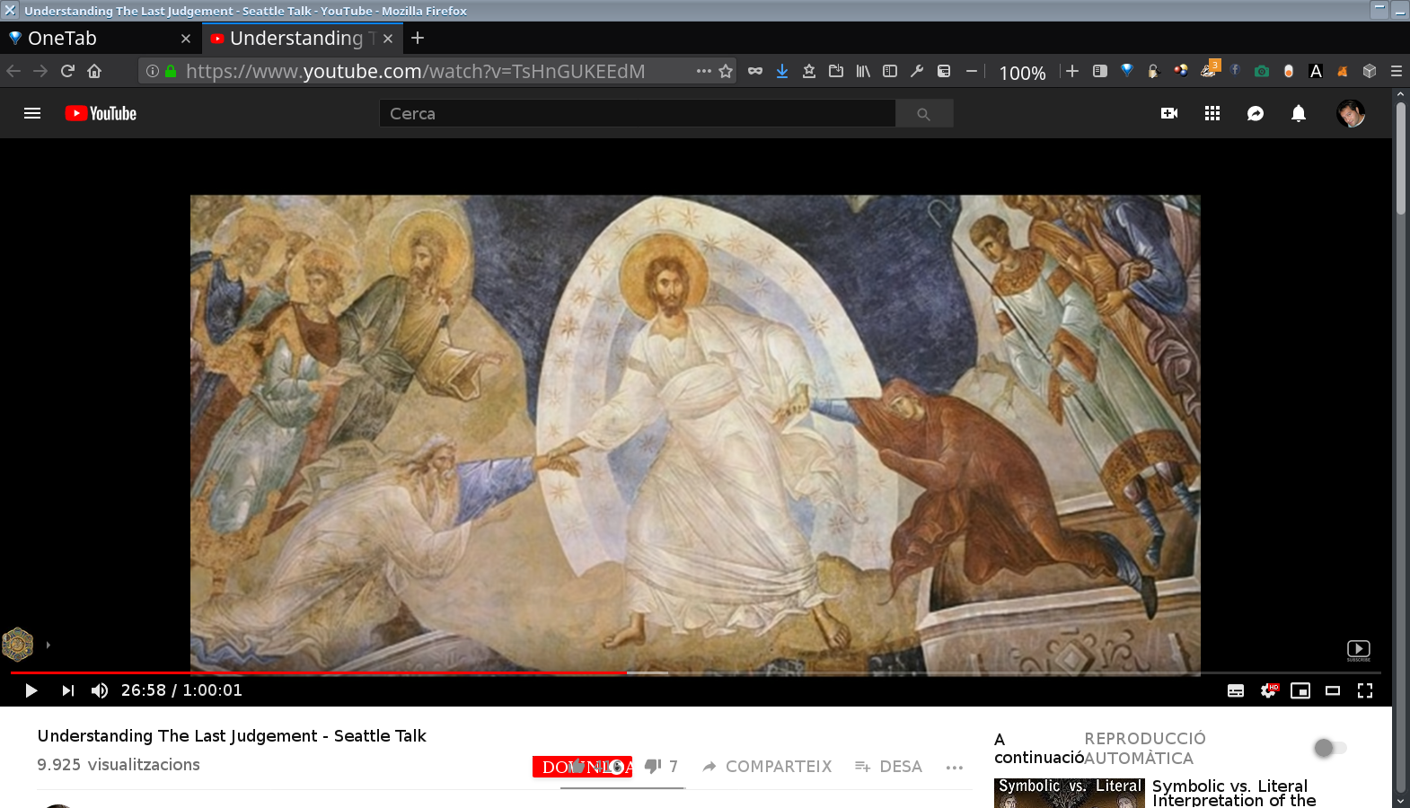Click the search magnifier button
Image resolution: width=1410 pixels, height=808 pixels.
pos(923,113)
